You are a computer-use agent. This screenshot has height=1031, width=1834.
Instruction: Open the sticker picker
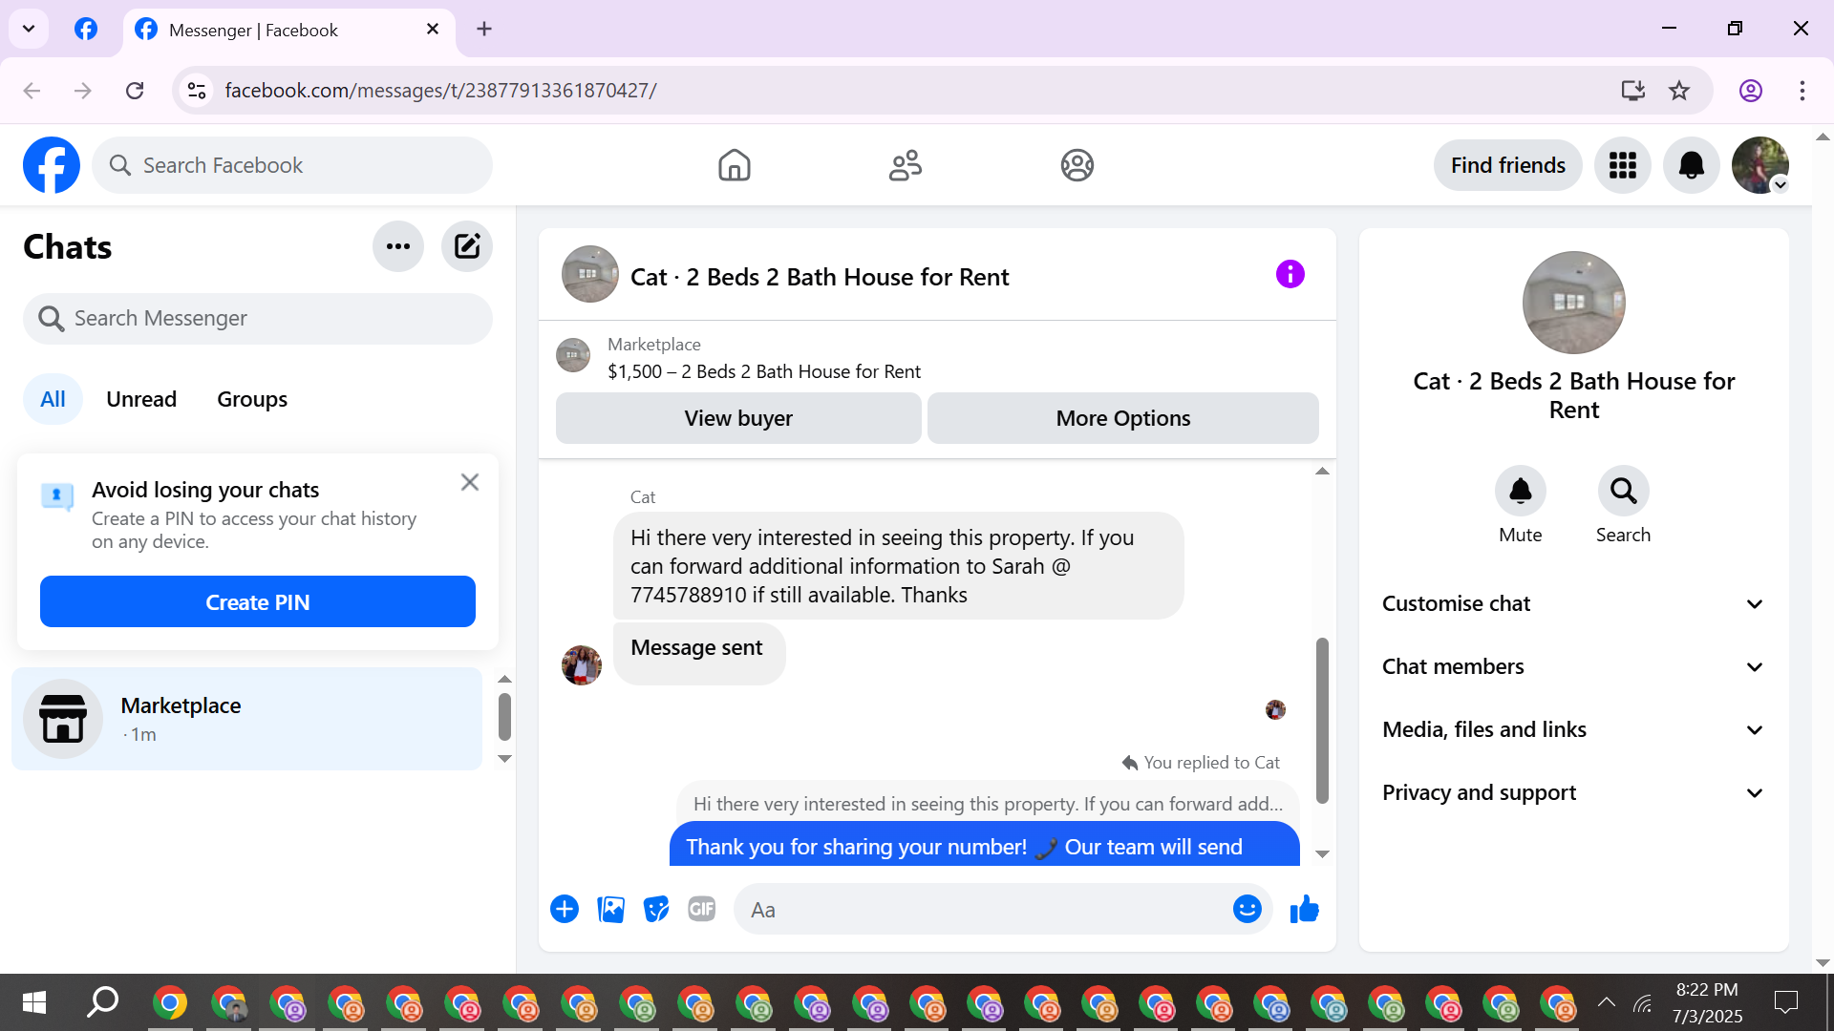pos(656,910)
